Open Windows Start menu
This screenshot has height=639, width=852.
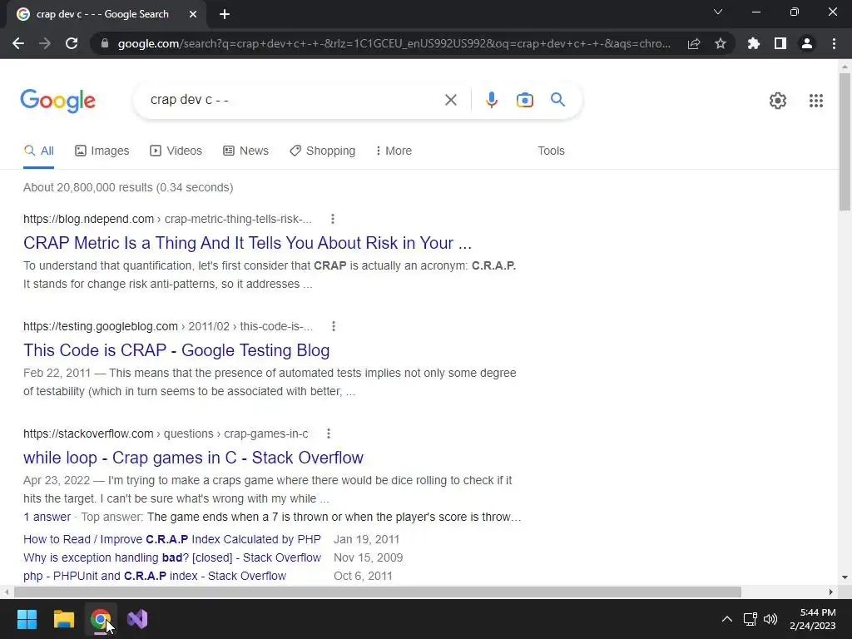coord(27,619)
